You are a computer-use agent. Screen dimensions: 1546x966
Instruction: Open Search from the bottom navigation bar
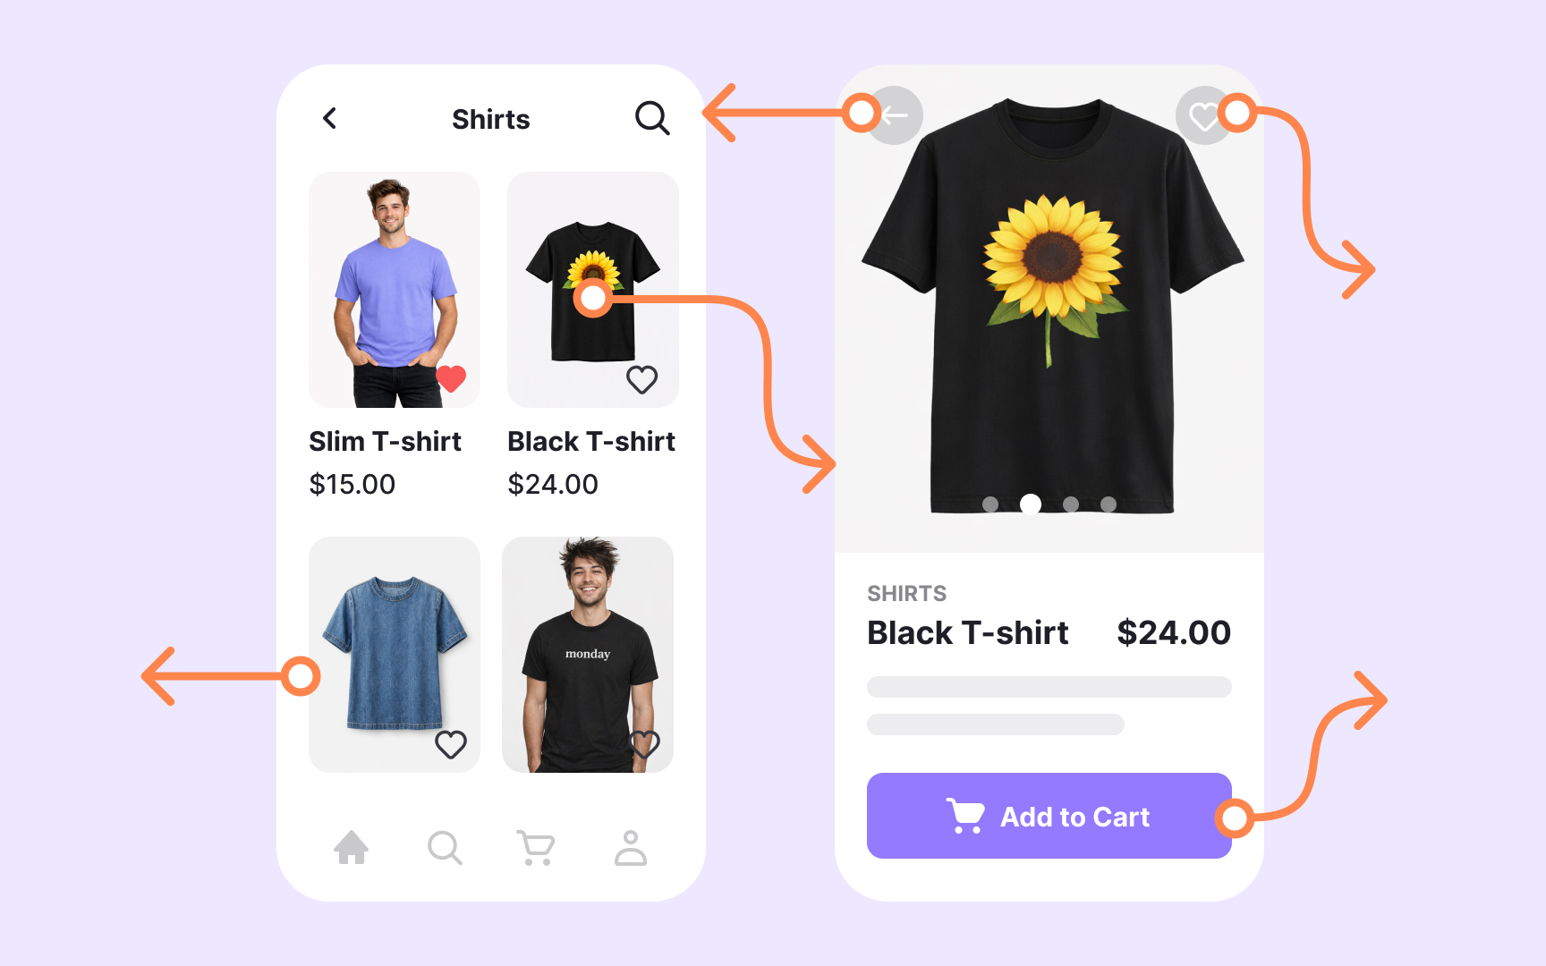[445, 847]
